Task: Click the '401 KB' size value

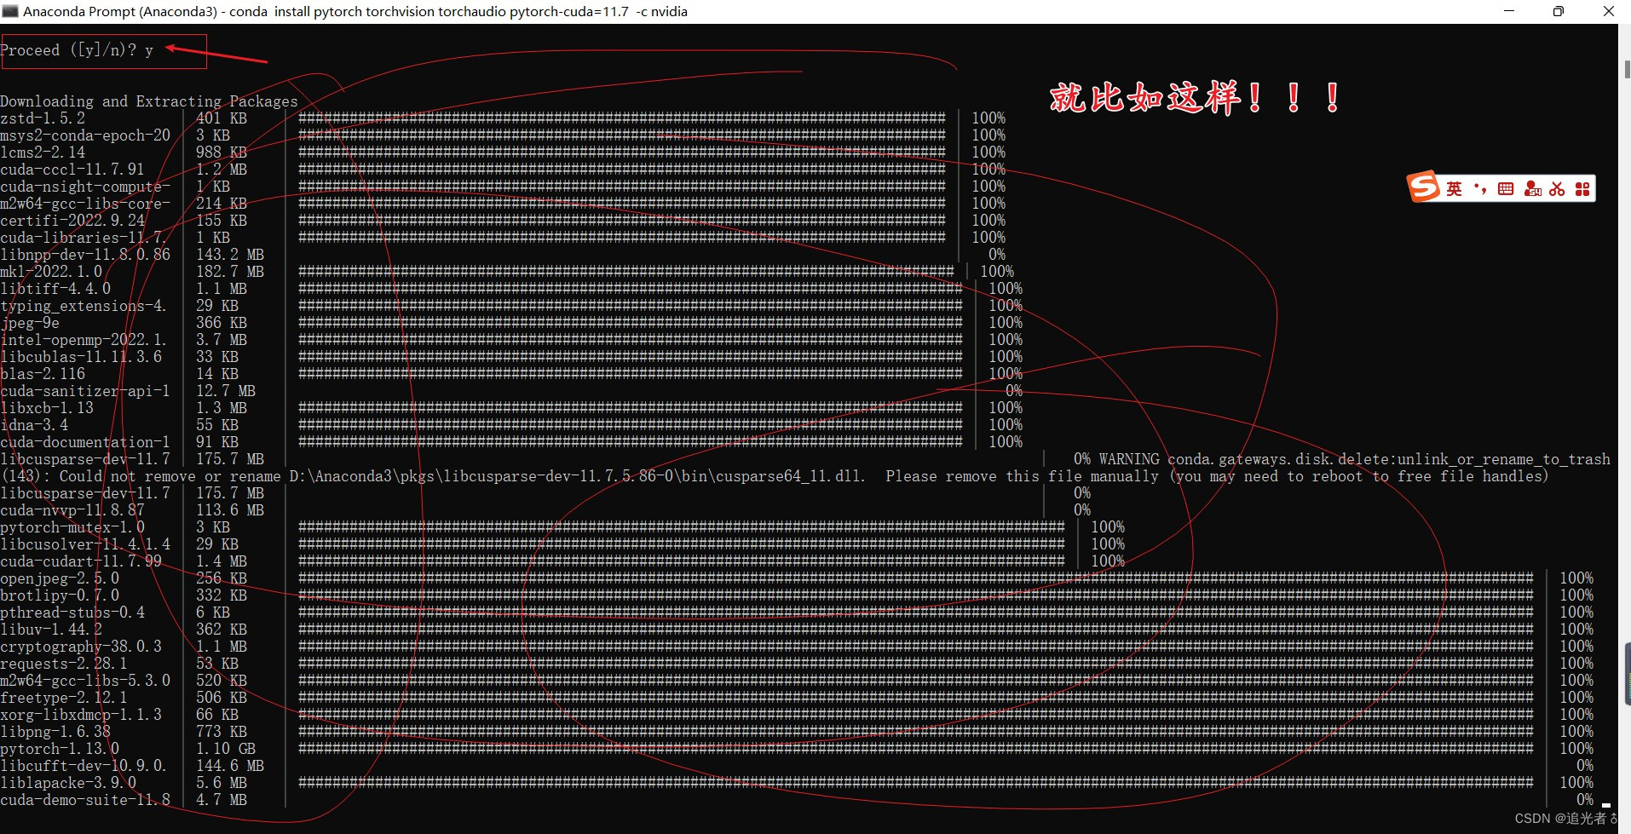Action: [x=222, y=118]
